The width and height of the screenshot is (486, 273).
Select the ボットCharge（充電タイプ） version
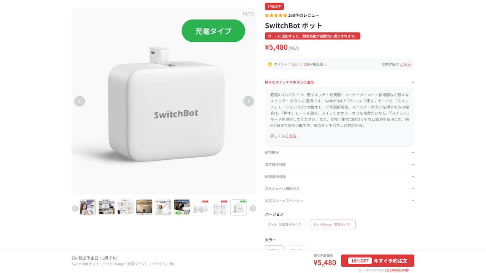(333, 224)
